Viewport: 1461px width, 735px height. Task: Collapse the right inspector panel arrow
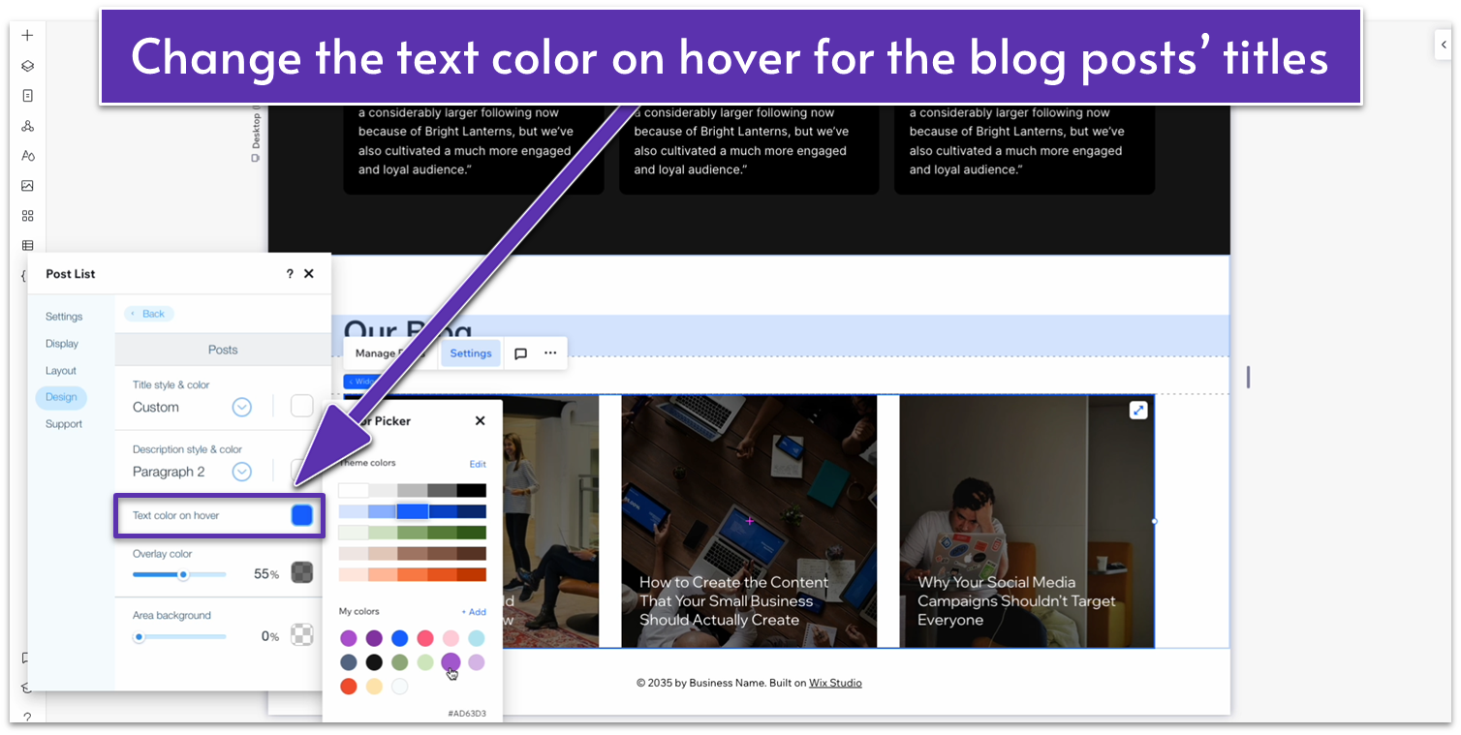1444,44
